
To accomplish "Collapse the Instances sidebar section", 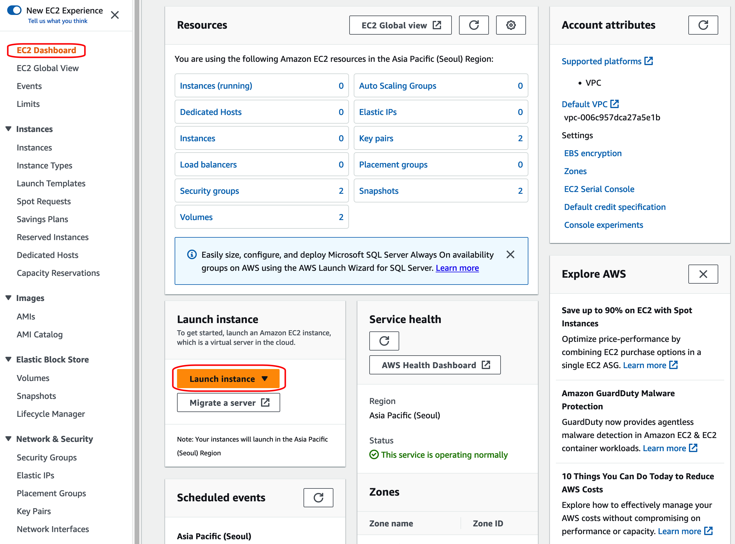I will 9,129.
